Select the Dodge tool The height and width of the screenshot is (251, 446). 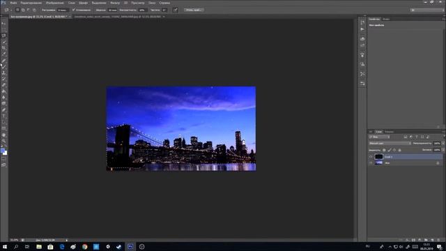tap(3, 104)
